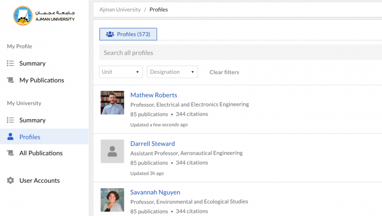This screenshot has width=382, height=216.
Task: Click the person icon beside Profiles
Action: tap(10, 137)
